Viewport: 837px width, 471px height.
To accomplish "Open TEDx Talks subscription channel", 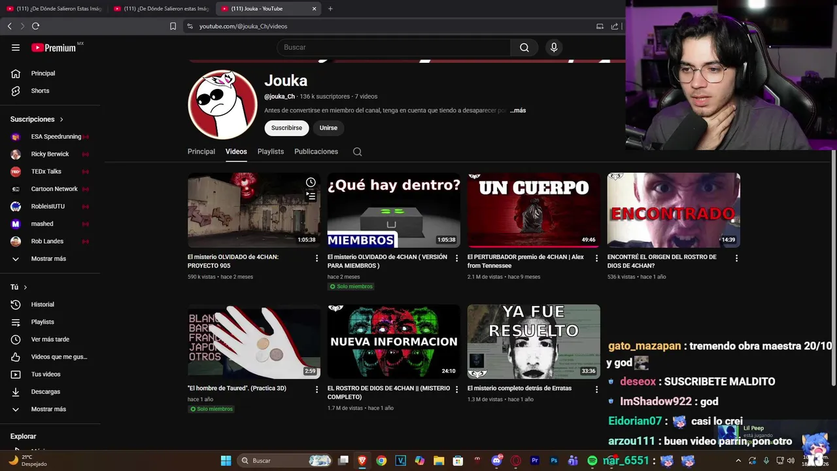I will click(x=50, y=171).
